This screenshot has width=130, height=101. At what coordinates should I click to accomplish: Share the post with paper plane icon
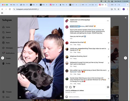(x=74, y=87)
